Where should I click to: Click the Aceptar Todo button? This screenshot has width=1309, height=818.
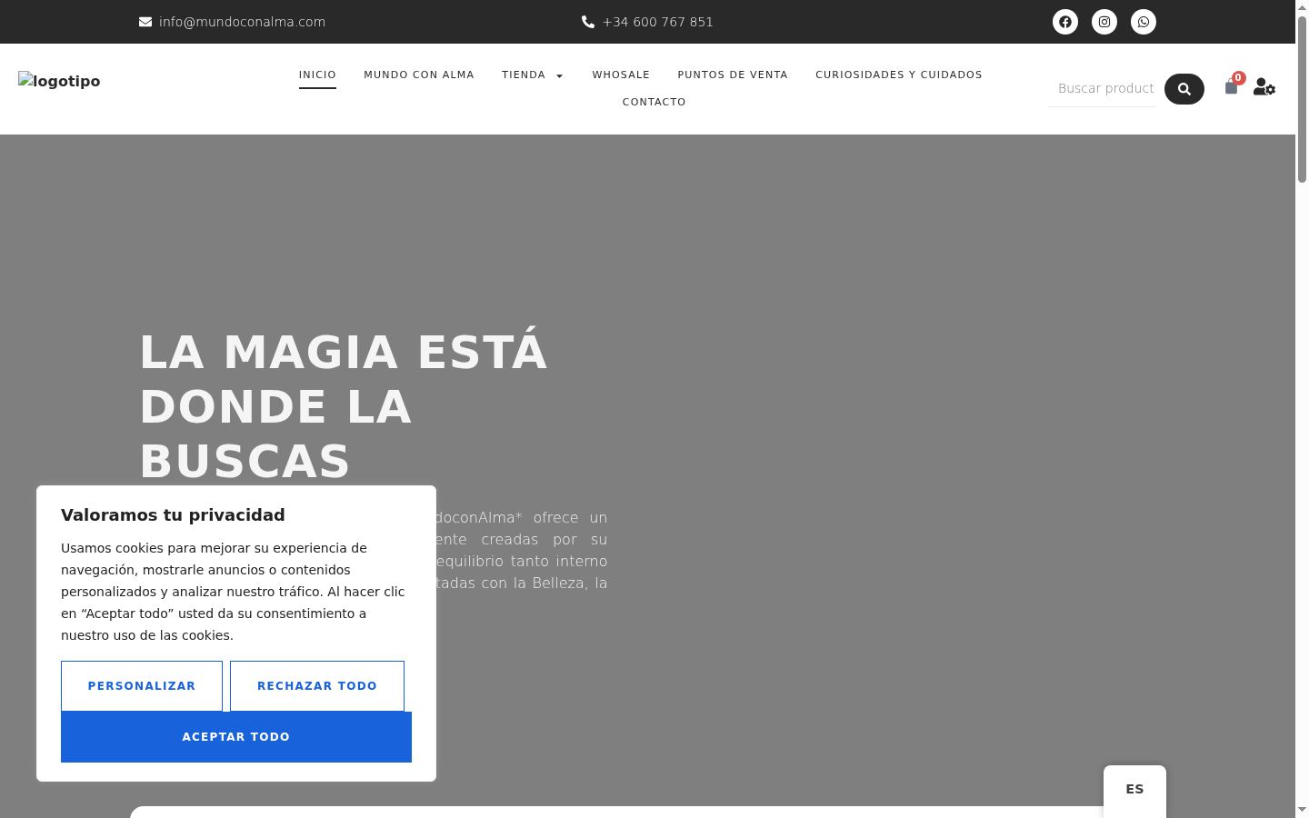coord(236,737)
